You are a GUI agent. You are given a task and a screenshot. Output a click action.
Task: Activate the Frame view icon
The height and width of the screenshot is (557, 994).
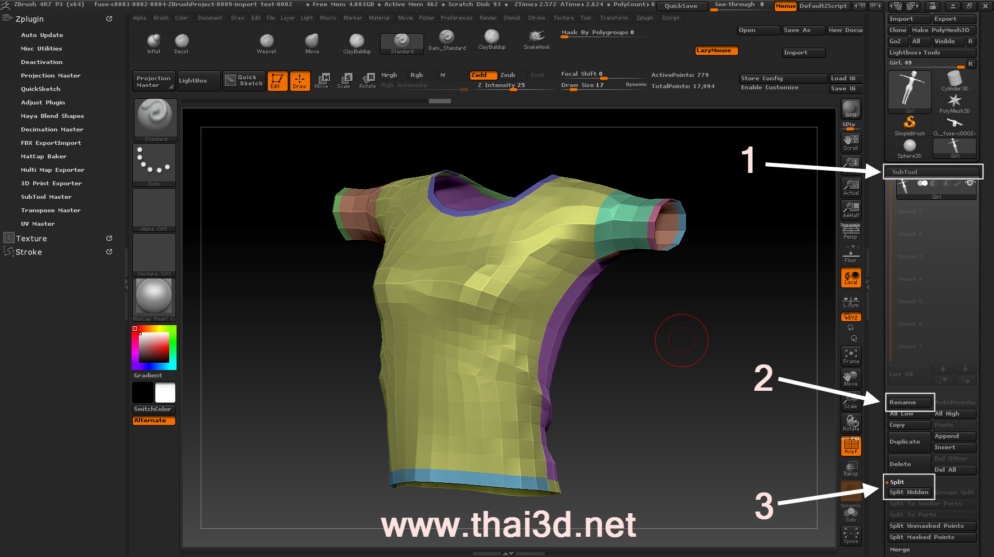click(851, 356)
